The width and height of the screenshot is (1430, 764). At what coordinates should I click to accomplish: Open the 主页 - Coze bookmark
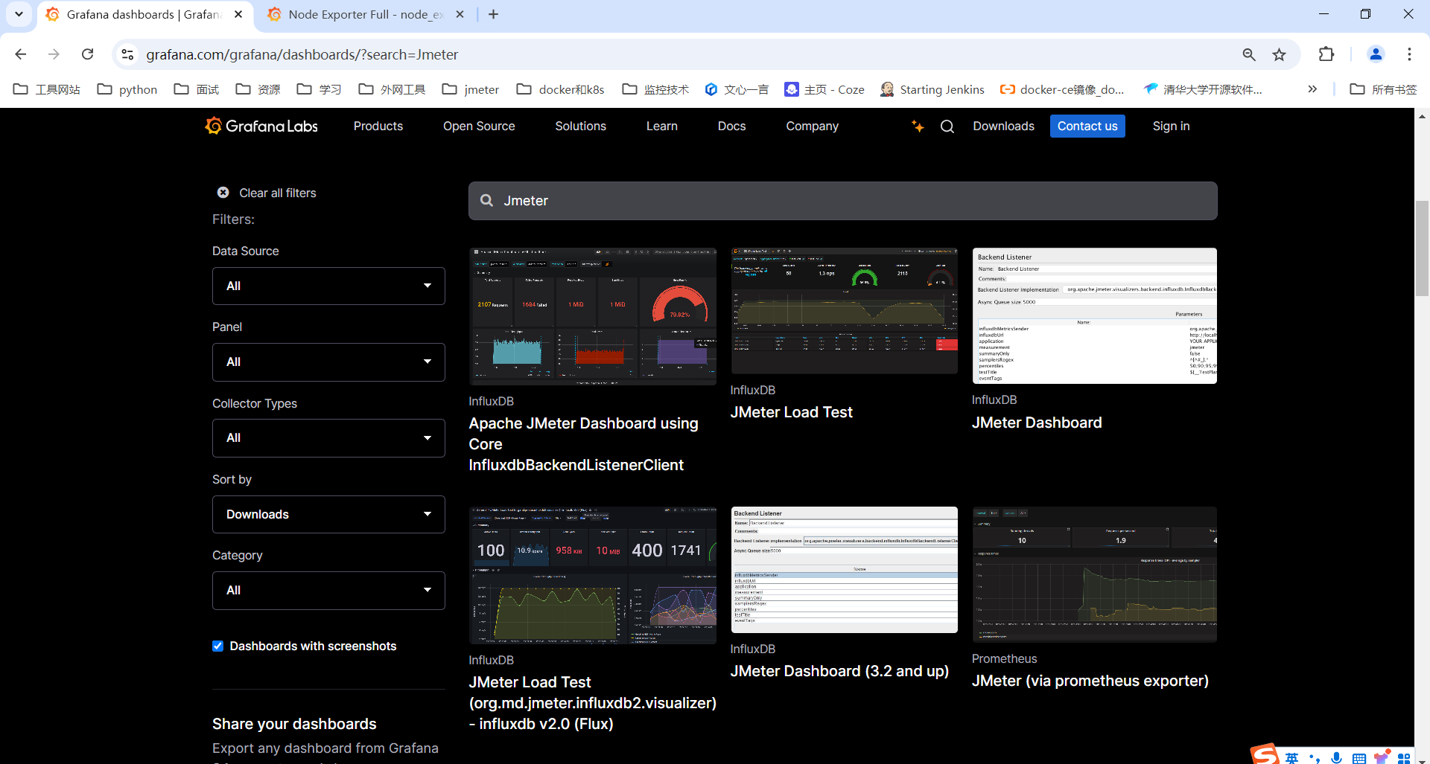click(824, 89)
